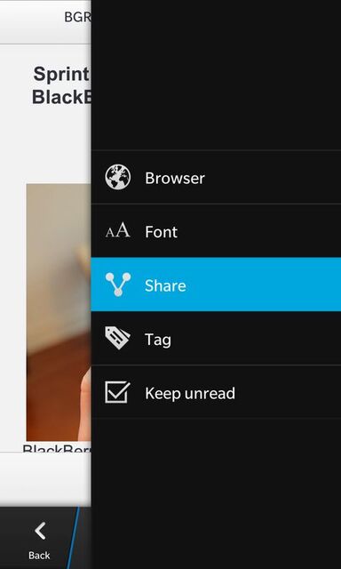341x569 pixels.
Task: Select the Tag menu entry
Action: click(x=216, y=338)
